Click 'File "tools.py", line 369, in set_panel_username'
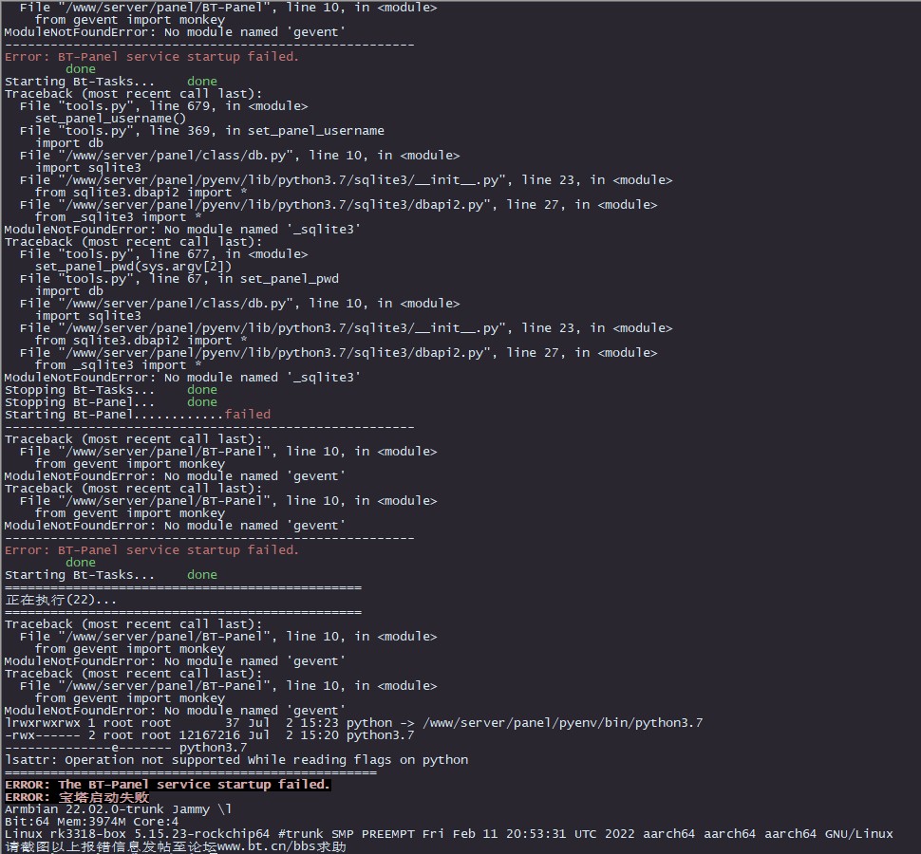This screenshot has width=921, height=854. [201, 131]
